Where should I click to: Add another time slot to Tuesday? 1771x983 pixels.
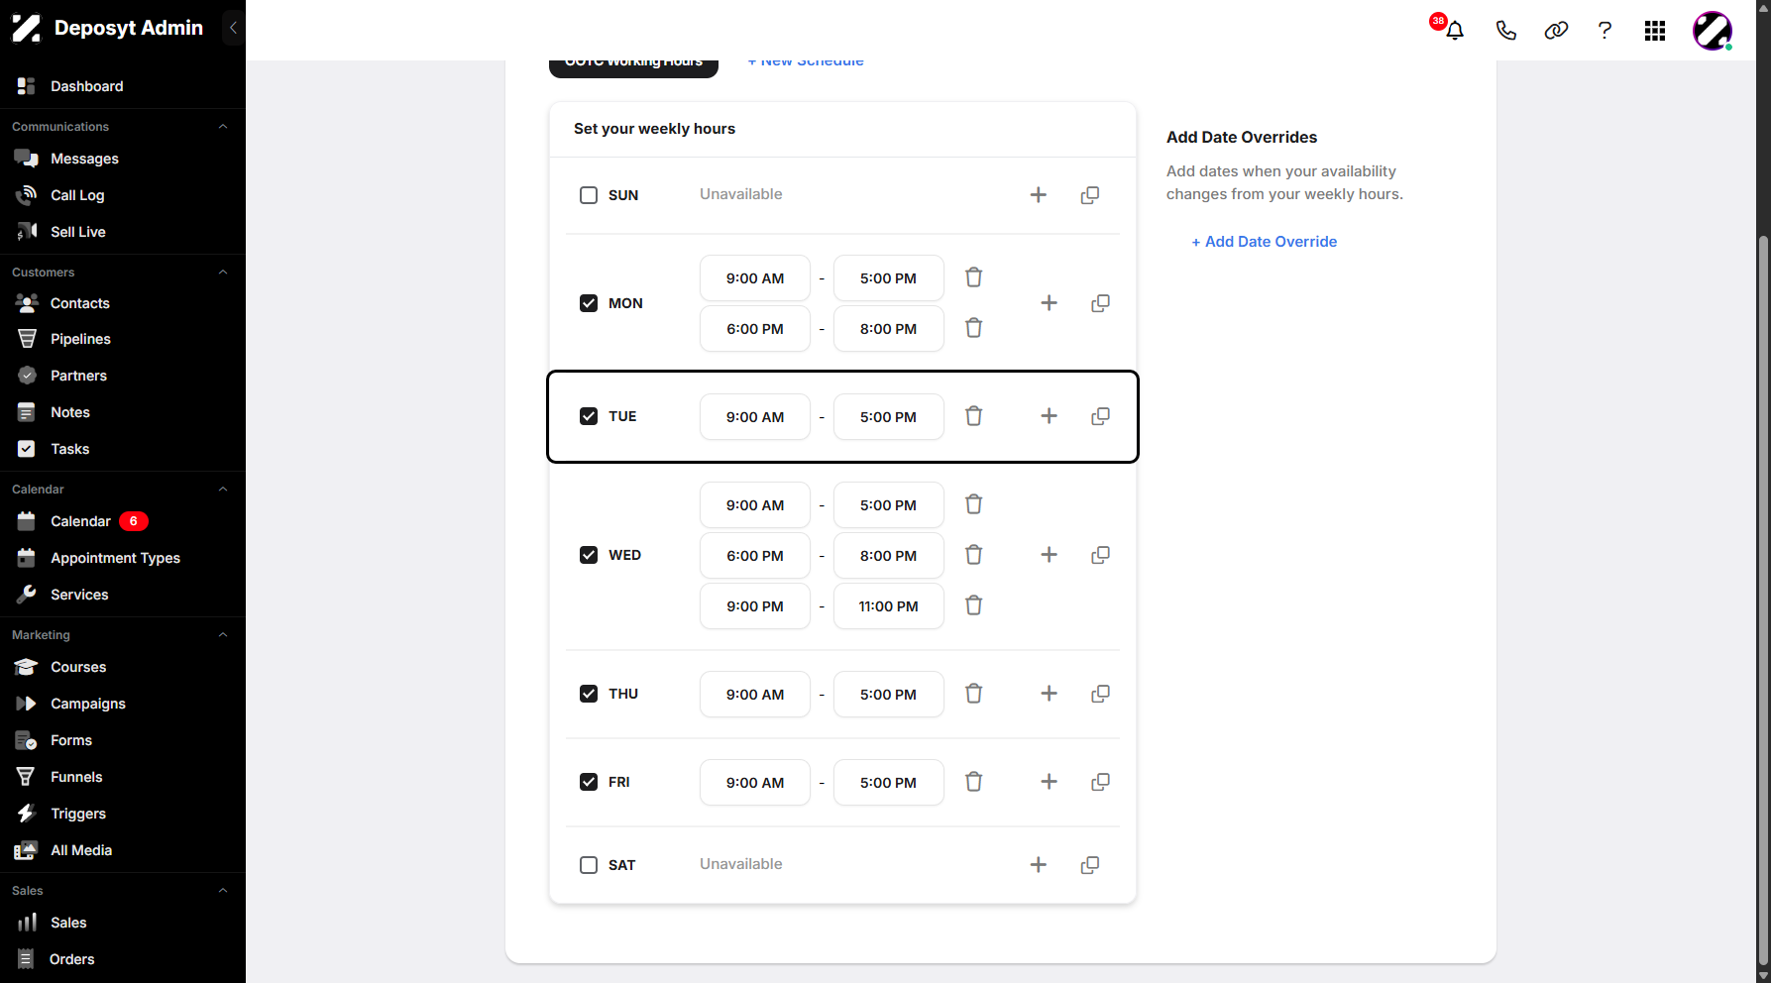tap(1050, 416)
